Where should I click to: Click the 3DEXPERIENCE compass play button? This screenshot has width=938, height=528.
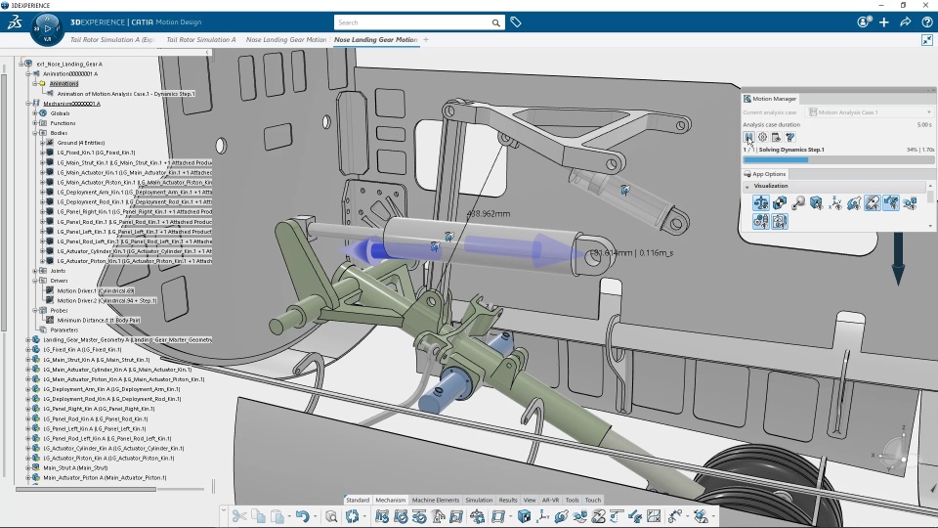click(x=47, y=28)
